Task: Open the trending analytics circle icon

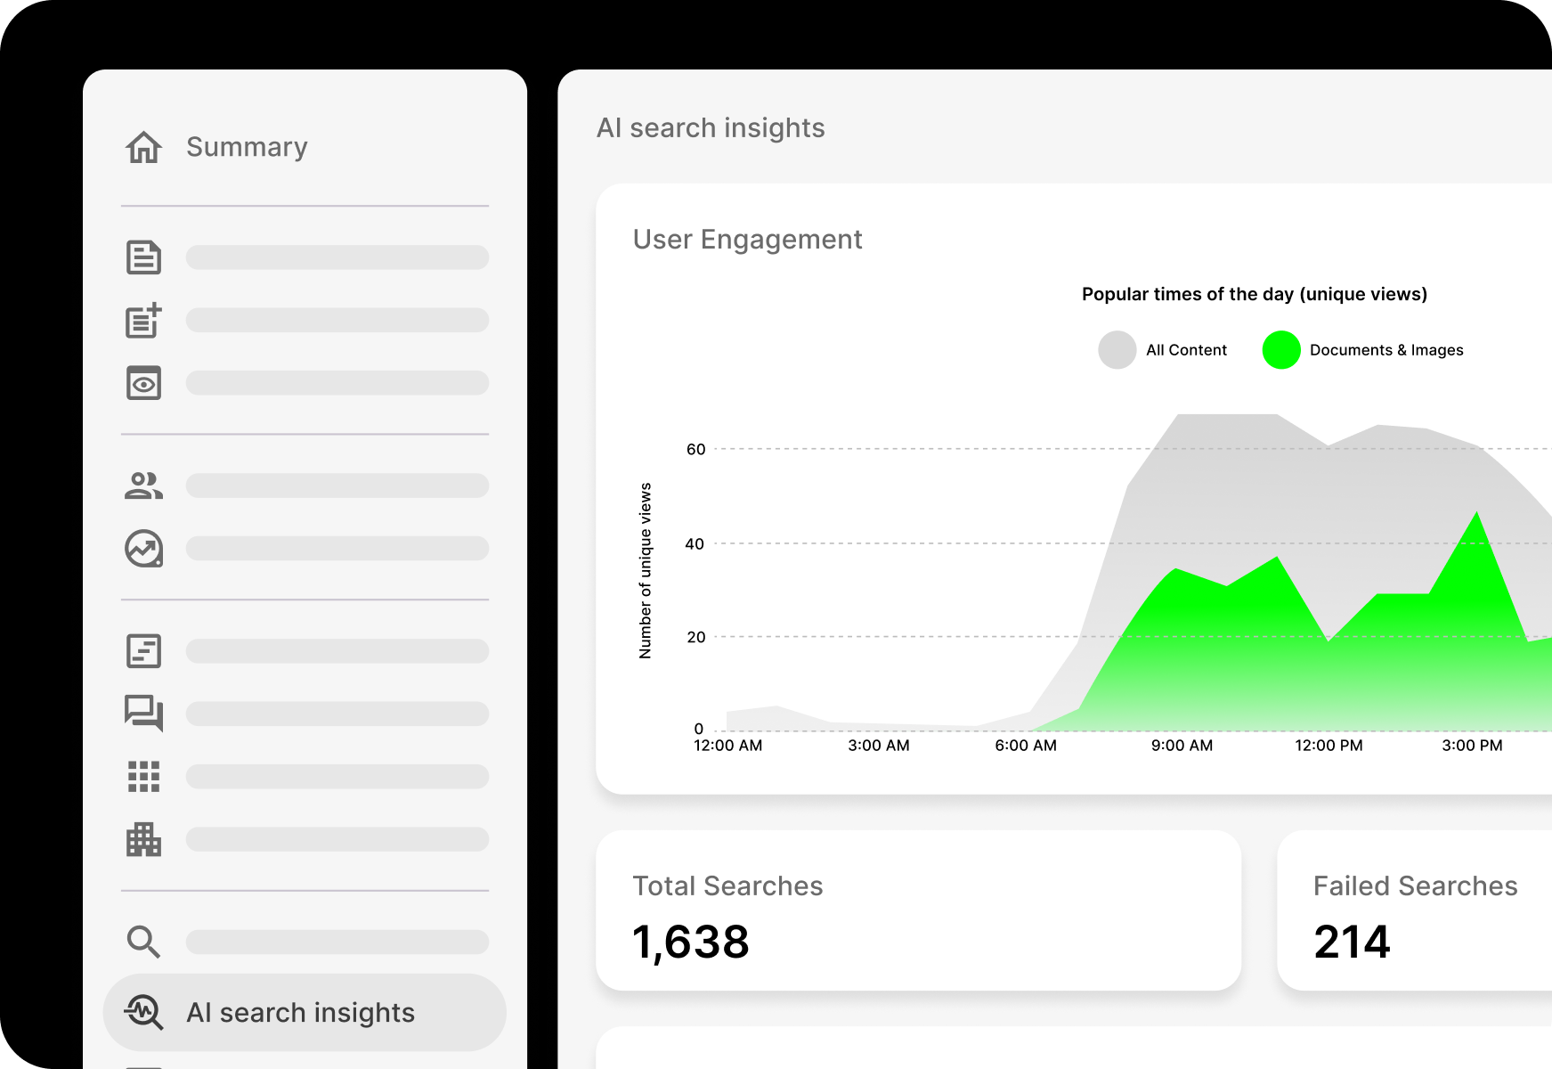Action: 143,549
